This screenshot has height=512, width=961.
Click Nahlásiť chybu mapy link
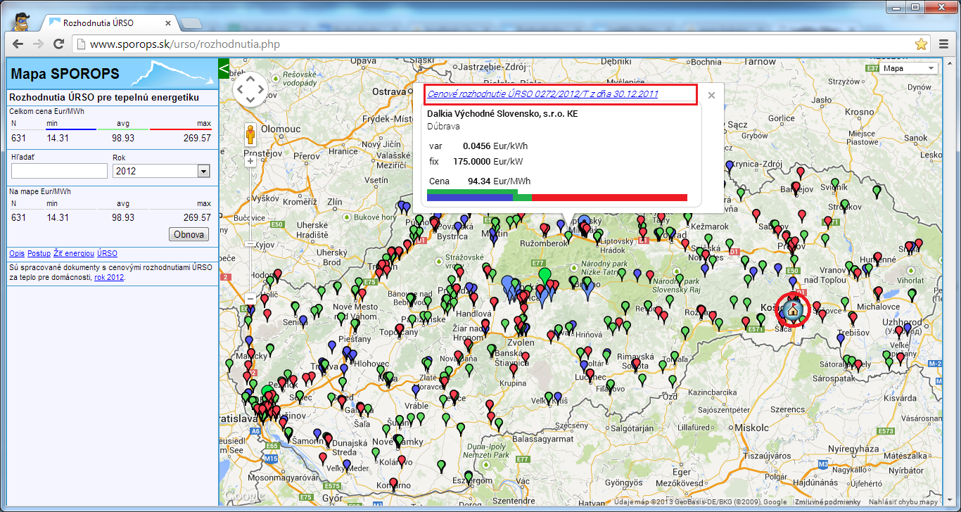click(x=903, y=501)
